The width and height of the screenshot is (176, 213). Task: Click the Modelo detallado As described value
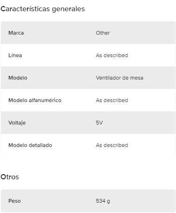tap(112, 145)
